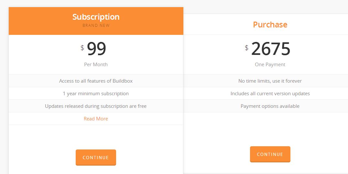Select 'Includes all current version updates' row

tap(266, 93)
